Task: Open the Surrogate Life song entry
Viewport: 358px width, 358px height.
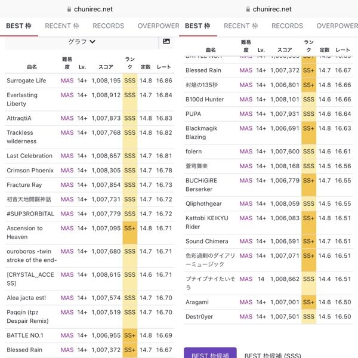Action: (x=26, y=81)
